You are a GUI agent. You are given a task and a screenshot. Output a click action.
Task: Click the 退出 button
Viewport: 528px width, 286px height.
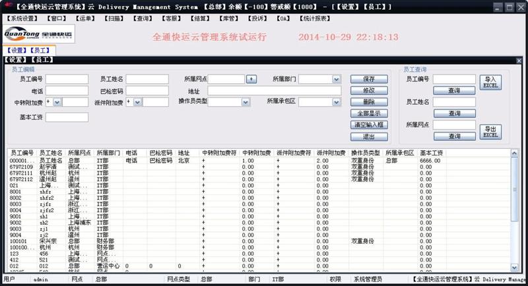click(369, 136)
